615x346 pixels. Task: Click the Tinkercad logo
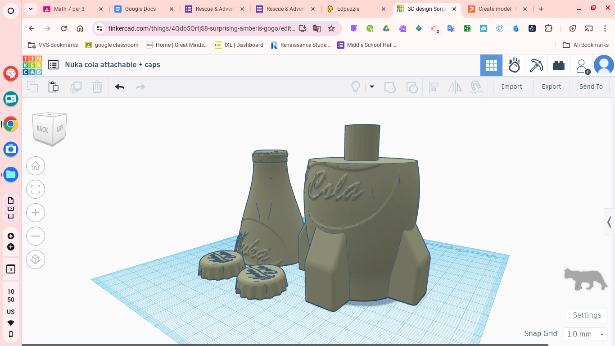point(32,65)
